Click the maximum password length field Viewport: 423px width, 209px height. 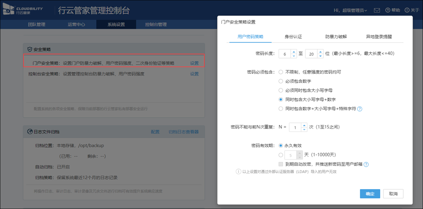311,54
